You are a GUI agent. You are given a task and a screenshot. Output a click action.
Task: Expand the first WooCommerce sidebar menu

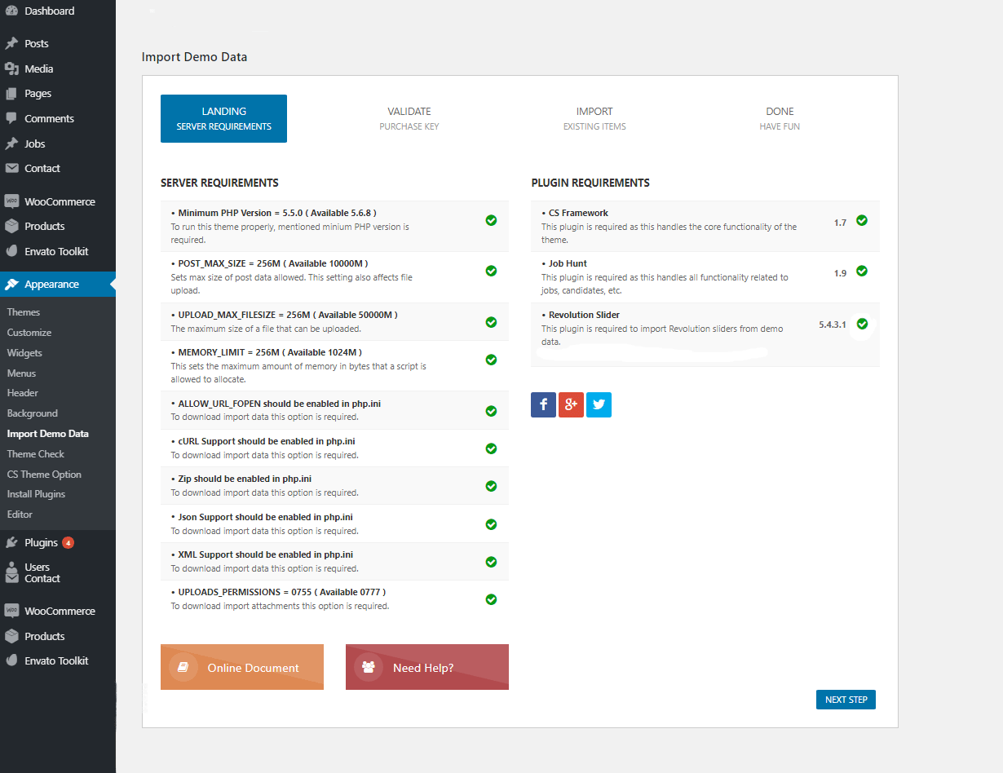click(x=60, y=201)
